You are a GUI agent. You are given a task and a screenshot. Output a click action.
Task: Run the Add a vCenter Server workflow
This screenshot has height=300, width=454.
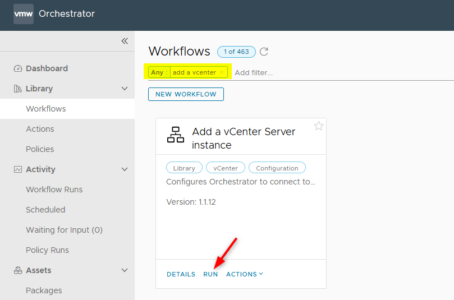pyautogui.click(x=210, y=274)
